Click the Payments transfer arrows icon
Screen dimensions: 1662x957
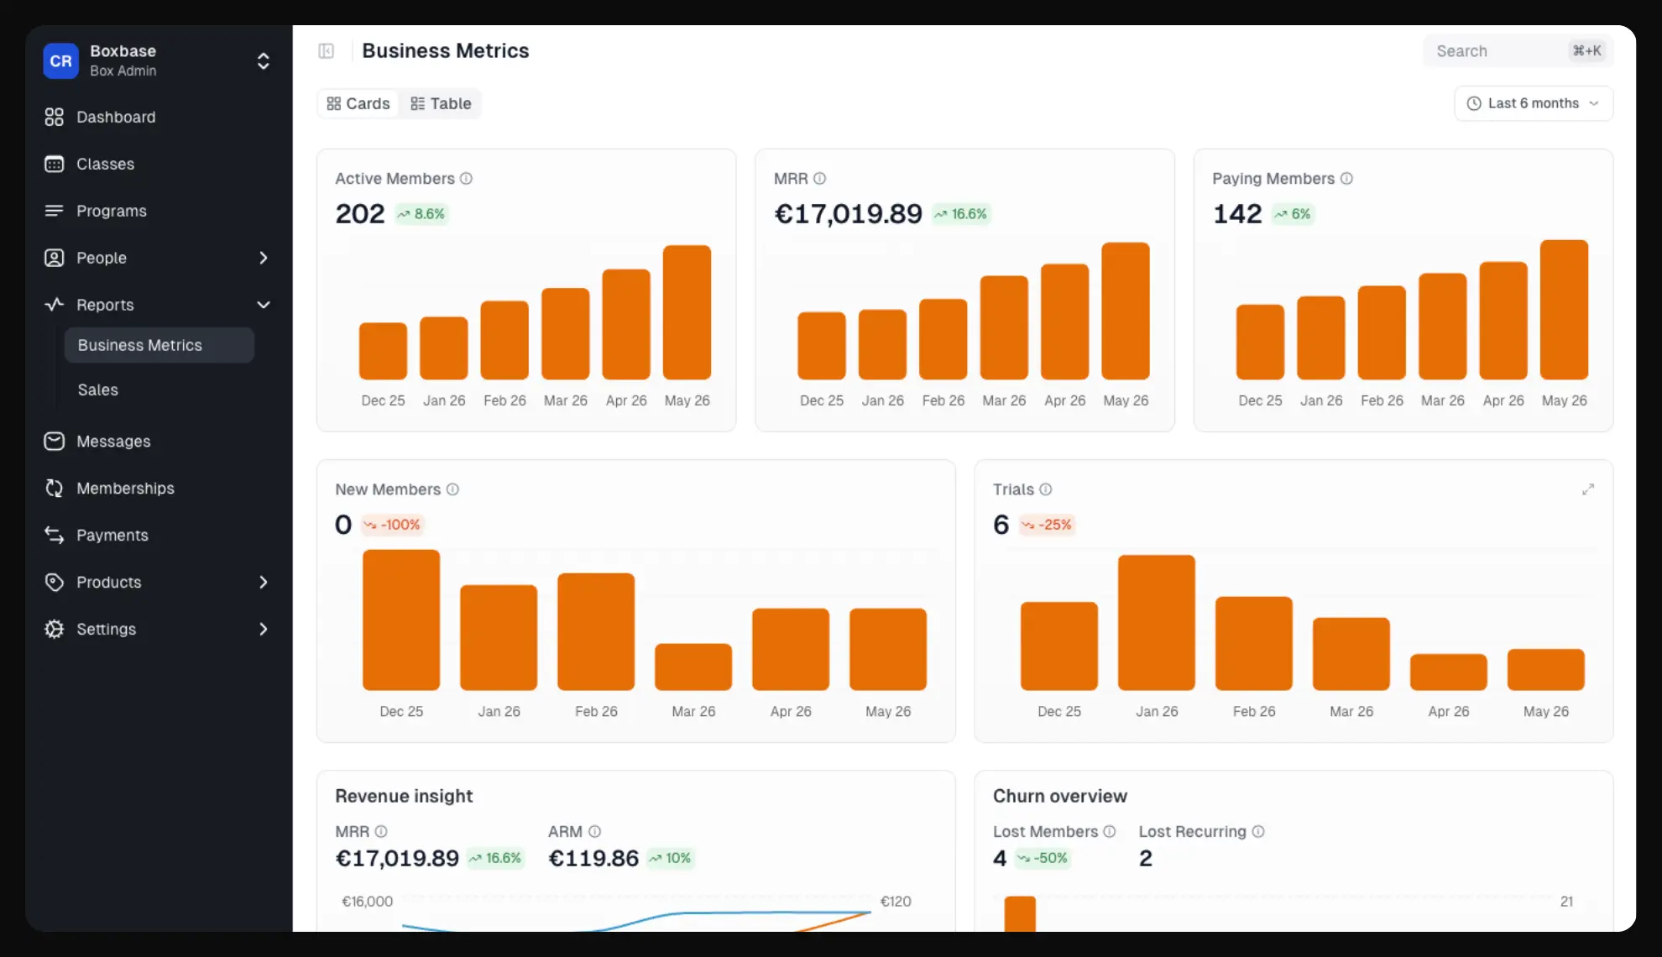[54, 535]
